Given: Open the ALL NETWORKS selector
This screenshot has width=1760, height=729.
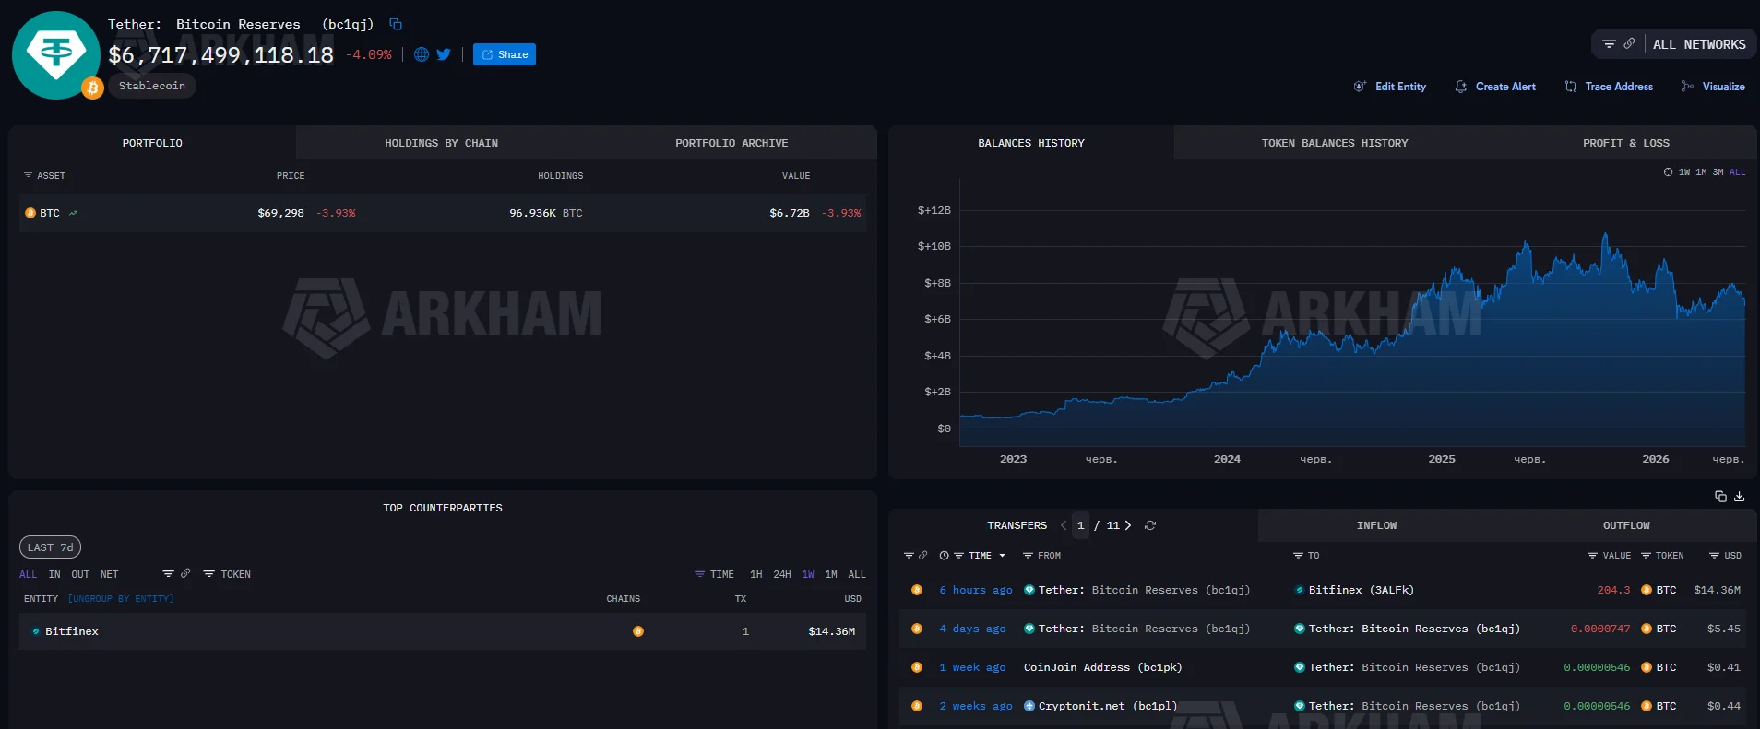Looking at the screenshot, I should pyautogui.click(x=1699, y=44).
